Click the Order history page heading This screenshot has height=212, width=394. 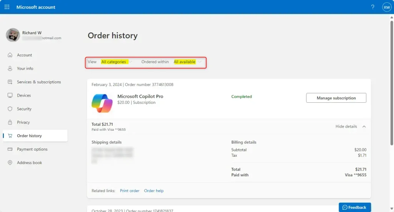113,36
